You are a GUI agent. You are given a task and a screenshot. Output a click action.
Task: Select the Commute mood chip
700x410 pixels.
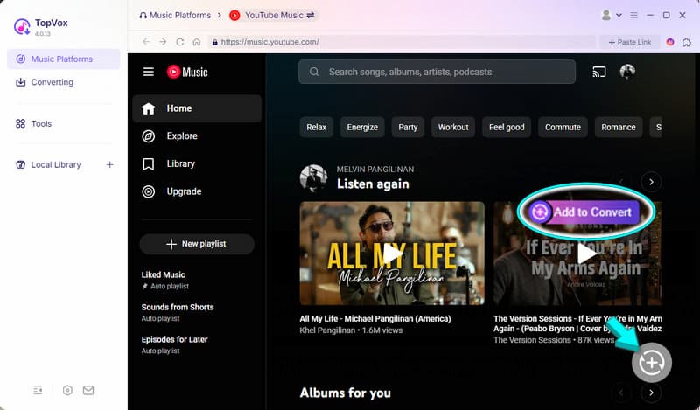(x=563, y=127)
